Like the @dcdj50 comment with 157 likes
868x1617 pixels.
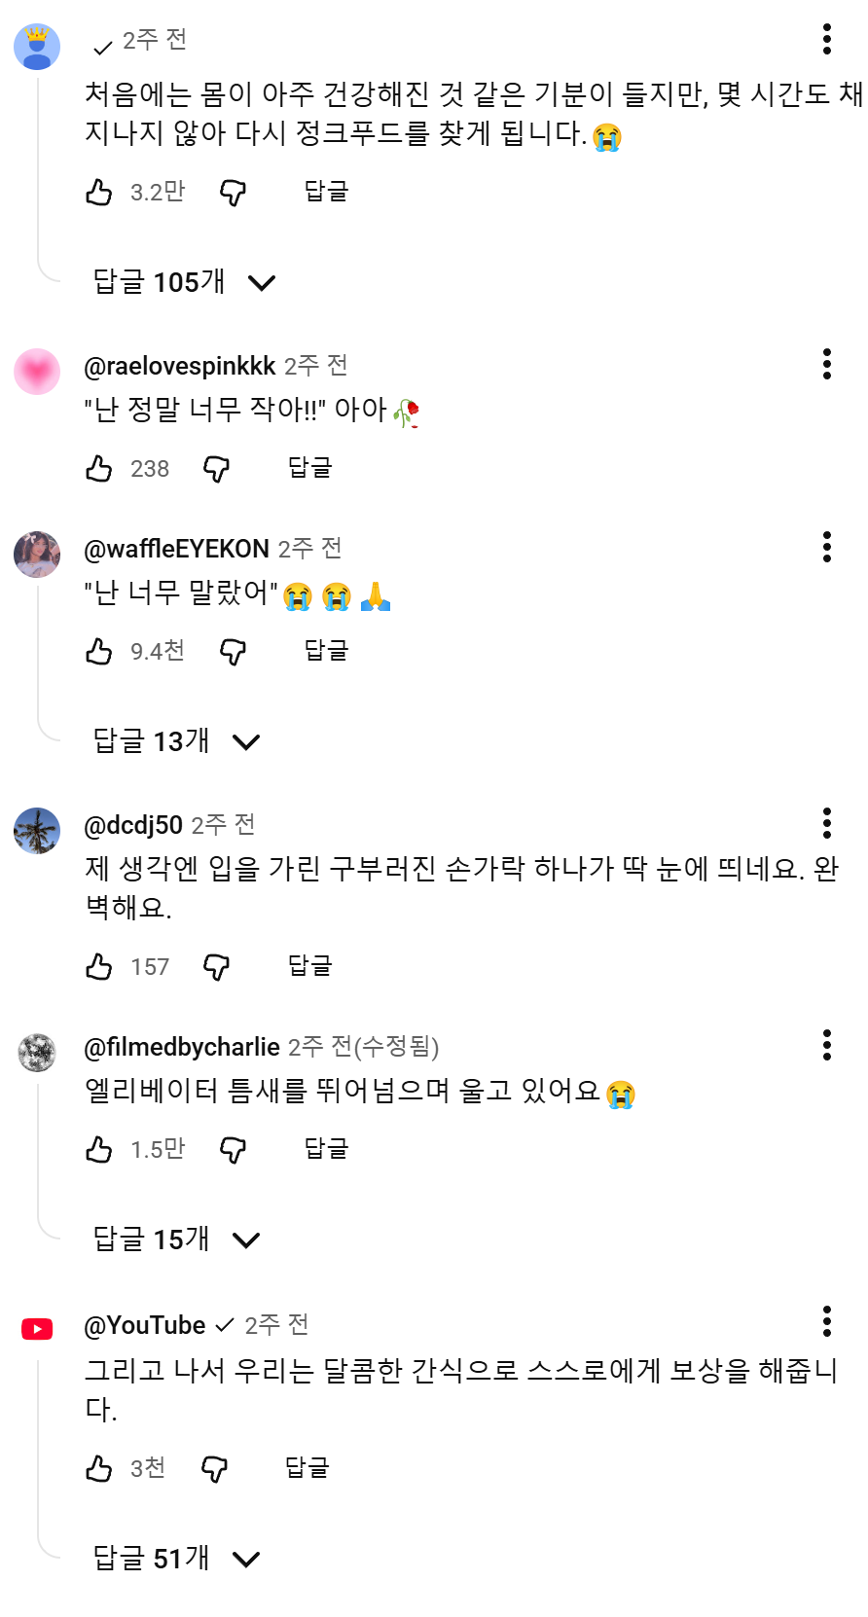(x=99, y=967)
